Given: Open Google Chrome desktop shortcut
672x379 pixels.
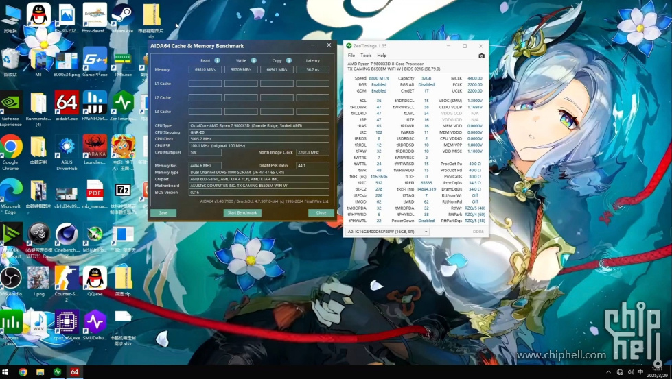Looking at the screenshot, I should (11, 152).
